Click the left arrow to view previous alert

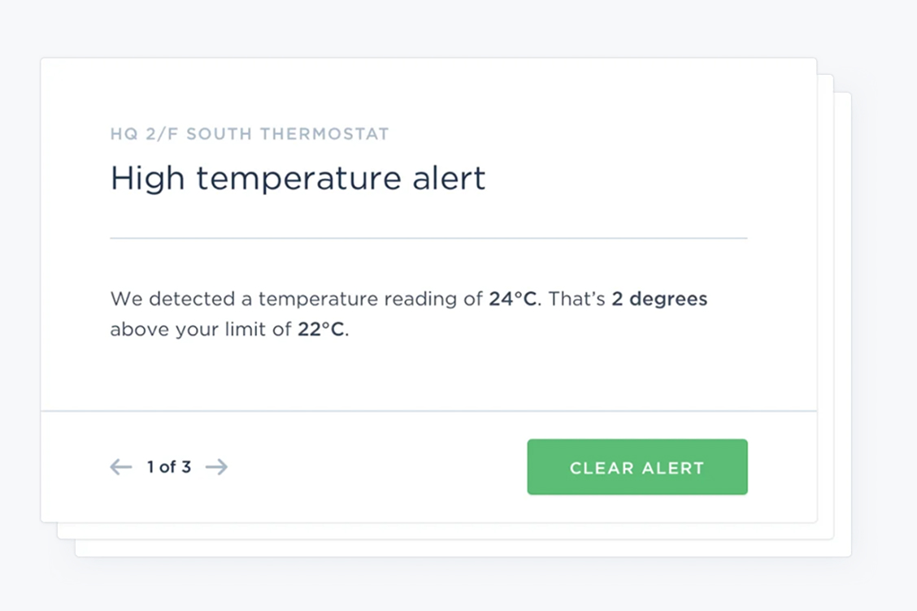coord(120,467)
